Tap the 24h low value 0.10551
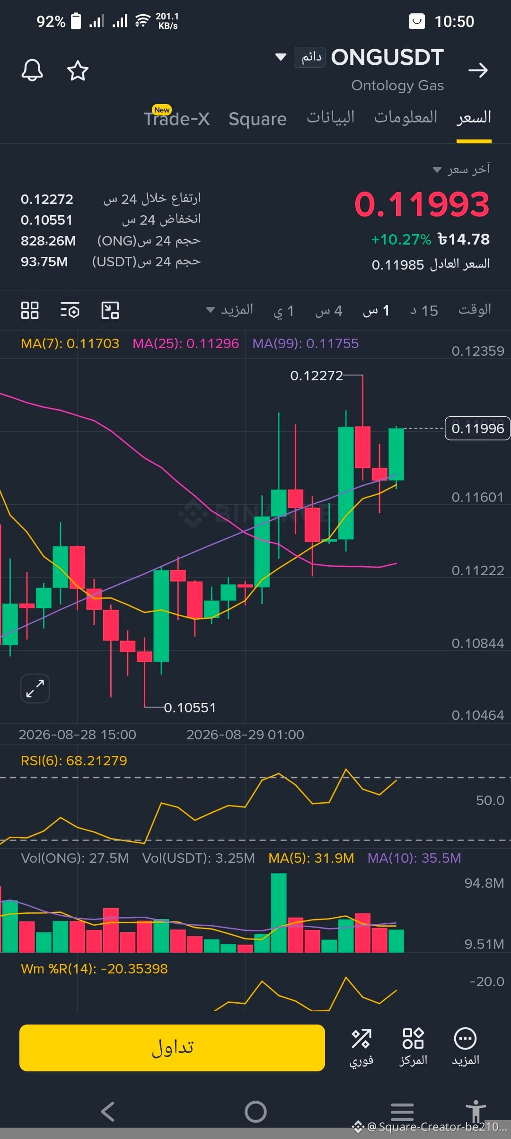 [x=46, y=220]
